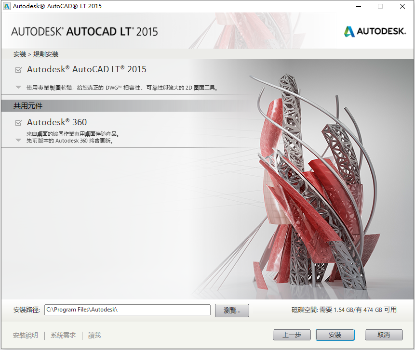Click the 安裝路徑 text field

pyautogui.click(x=127, y=310)
